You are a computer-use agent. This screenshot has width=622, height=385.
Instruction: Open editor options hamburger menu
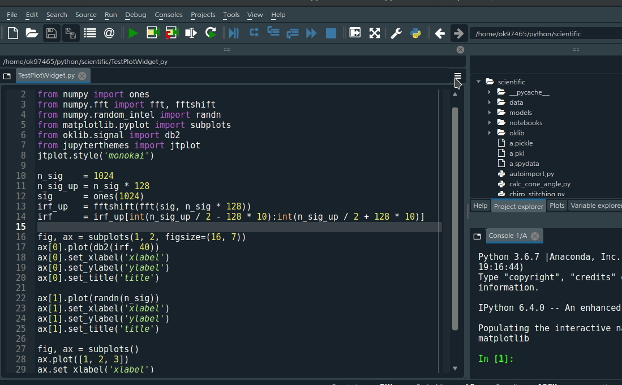tap(458, 76)
